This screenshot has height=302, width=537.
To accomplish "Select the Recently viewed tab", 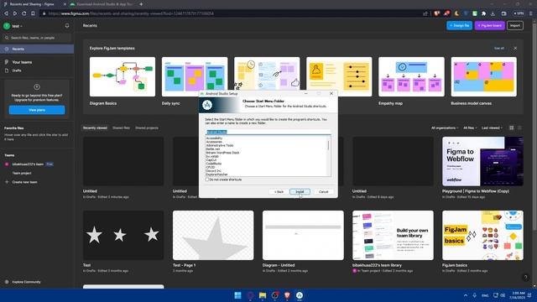I will pos(95,128).
